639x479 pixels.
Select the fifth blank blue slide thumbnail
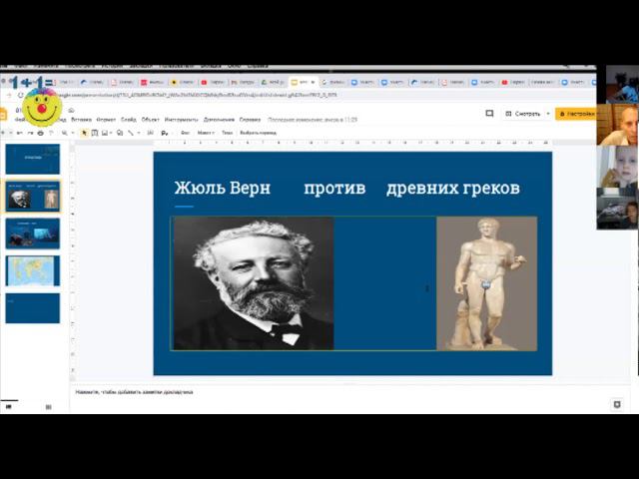click(x=33, y=308)
